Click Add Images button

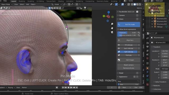[x=129, y=60]
